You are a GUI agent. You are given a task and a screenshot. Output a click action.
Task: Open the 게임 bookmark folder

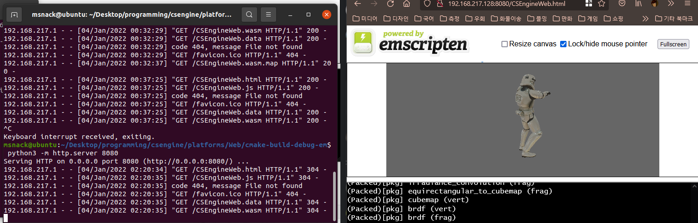tap(588, 19)
